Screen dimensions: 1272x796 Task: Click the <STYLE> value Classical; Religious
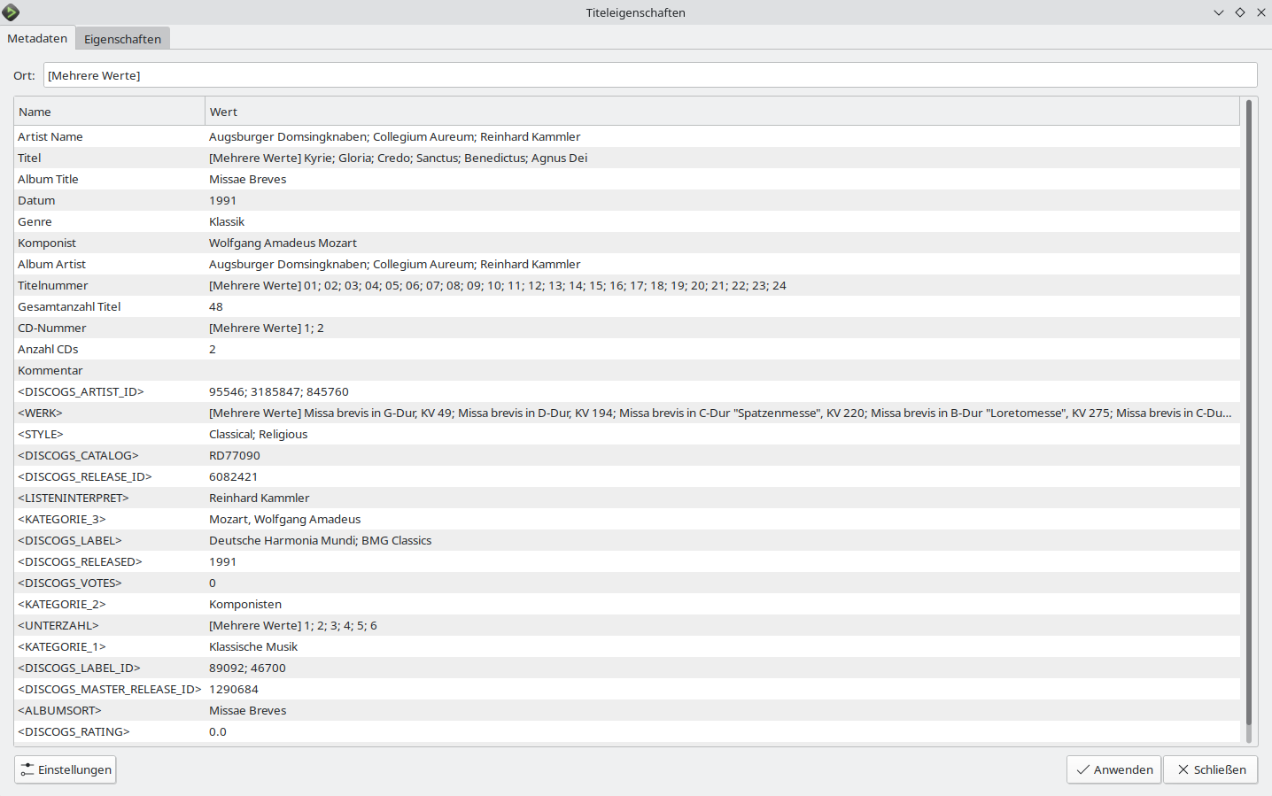click(259, 434)
